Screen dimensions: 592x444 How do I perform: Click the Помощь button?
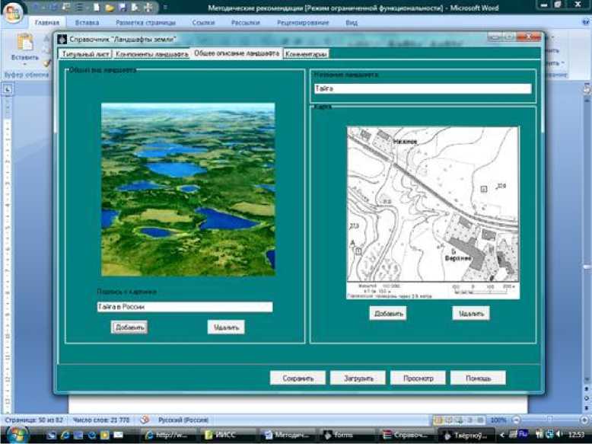tap(478, 378)
